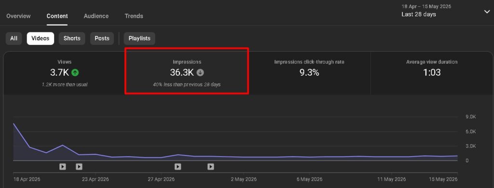Click the '18 Apr 2026' axis label

27,179
